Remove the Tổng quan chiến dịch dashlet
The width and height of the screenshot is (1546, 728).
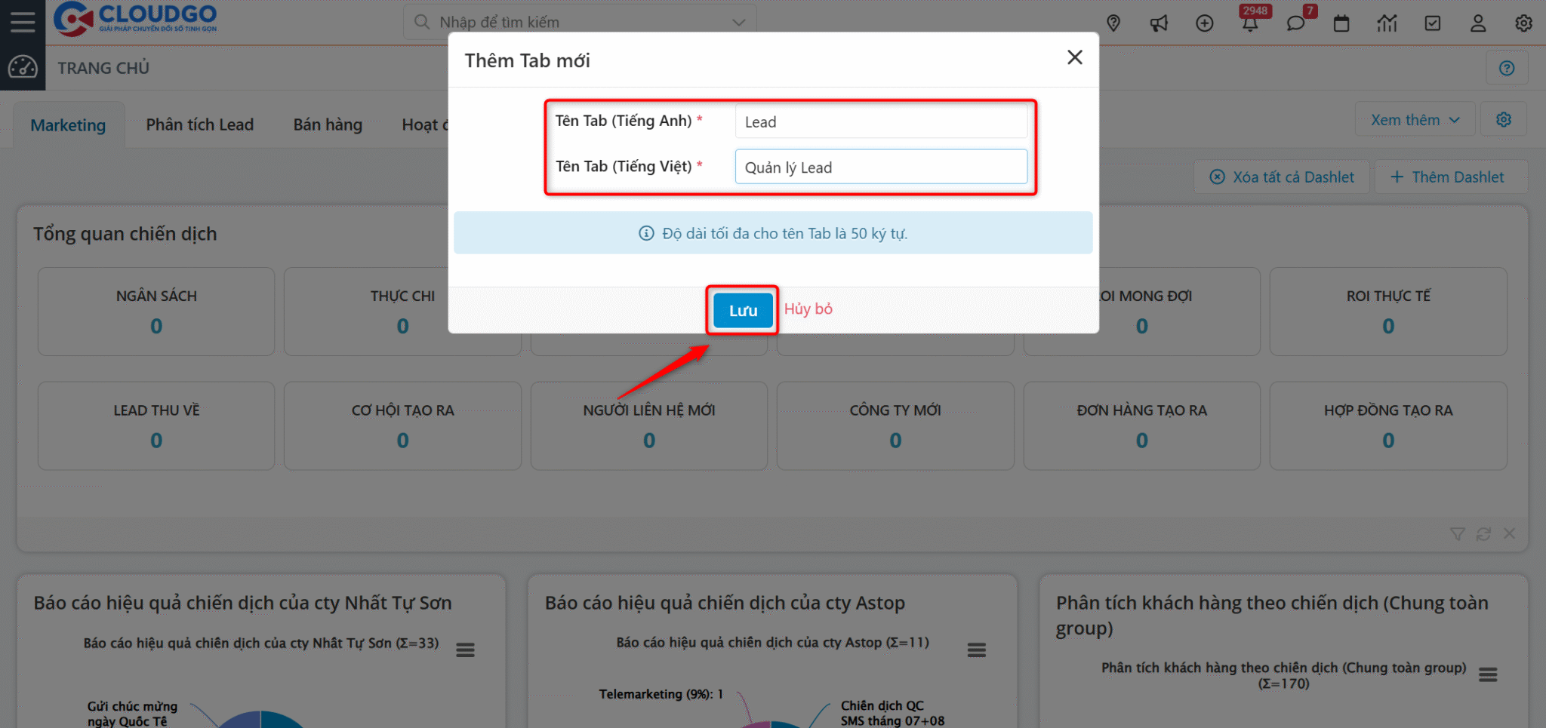coord(1509,534)
